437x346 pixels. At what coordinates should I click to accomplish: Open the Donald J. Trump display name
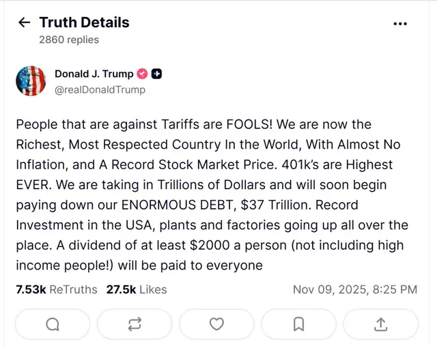(94, 74)
